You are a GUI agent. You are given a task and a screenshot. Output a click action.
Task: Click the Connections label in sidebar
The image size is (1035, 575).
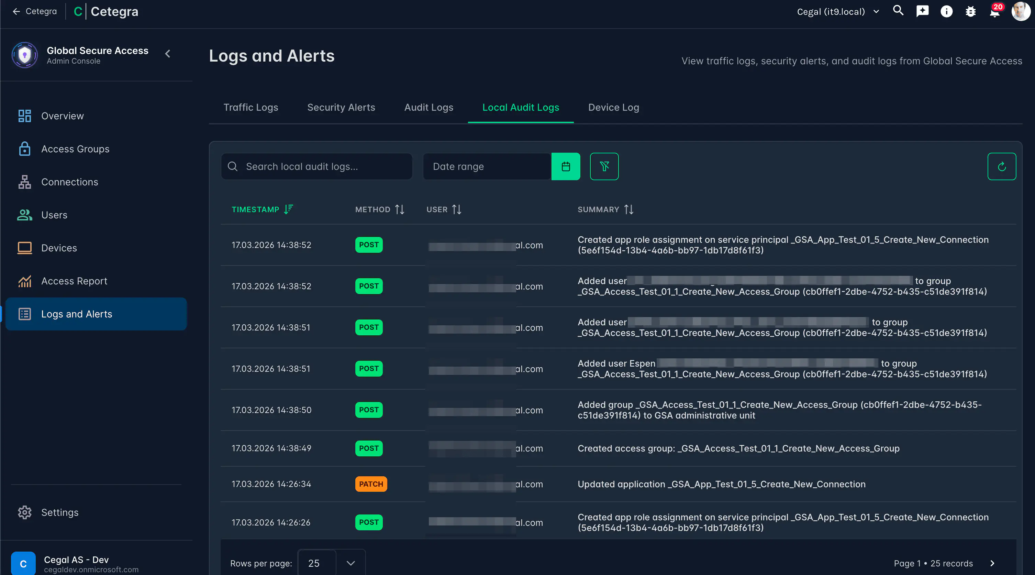pos(69,182)
